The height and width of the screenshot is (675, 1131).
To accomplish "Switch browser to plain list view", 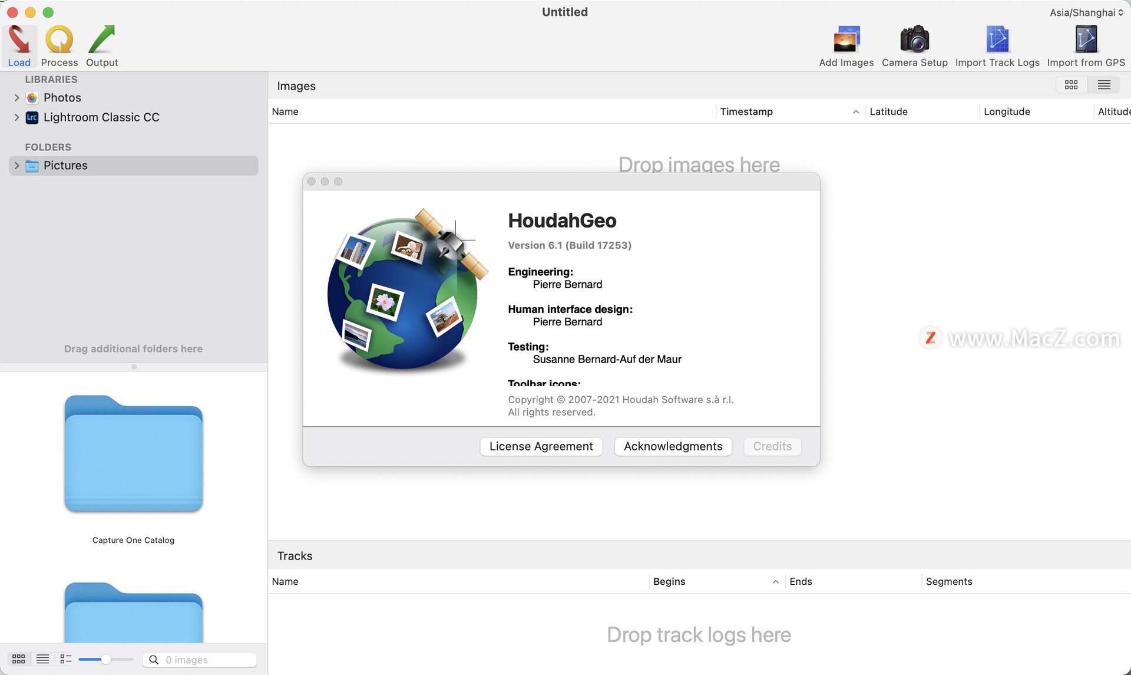I will 42,659.
